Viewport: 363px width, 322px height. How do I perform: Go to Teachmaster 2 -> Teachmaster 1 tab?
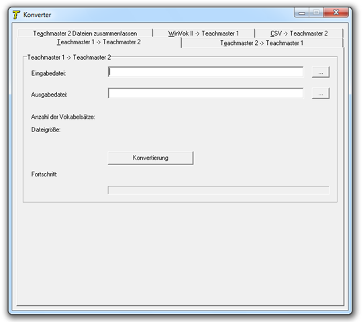point(262,43)
